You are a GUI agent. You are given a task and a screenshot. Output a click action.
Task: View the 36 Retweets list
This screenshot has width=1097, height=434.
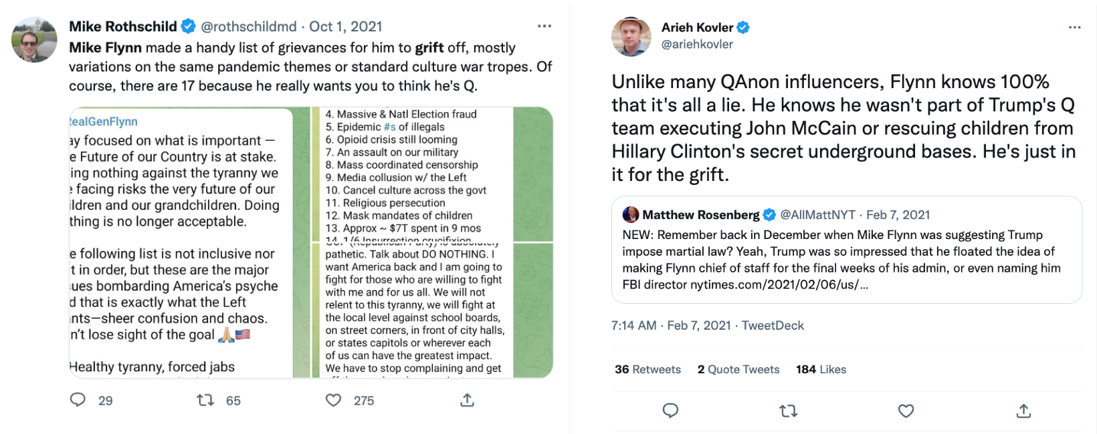coord(647,369)
